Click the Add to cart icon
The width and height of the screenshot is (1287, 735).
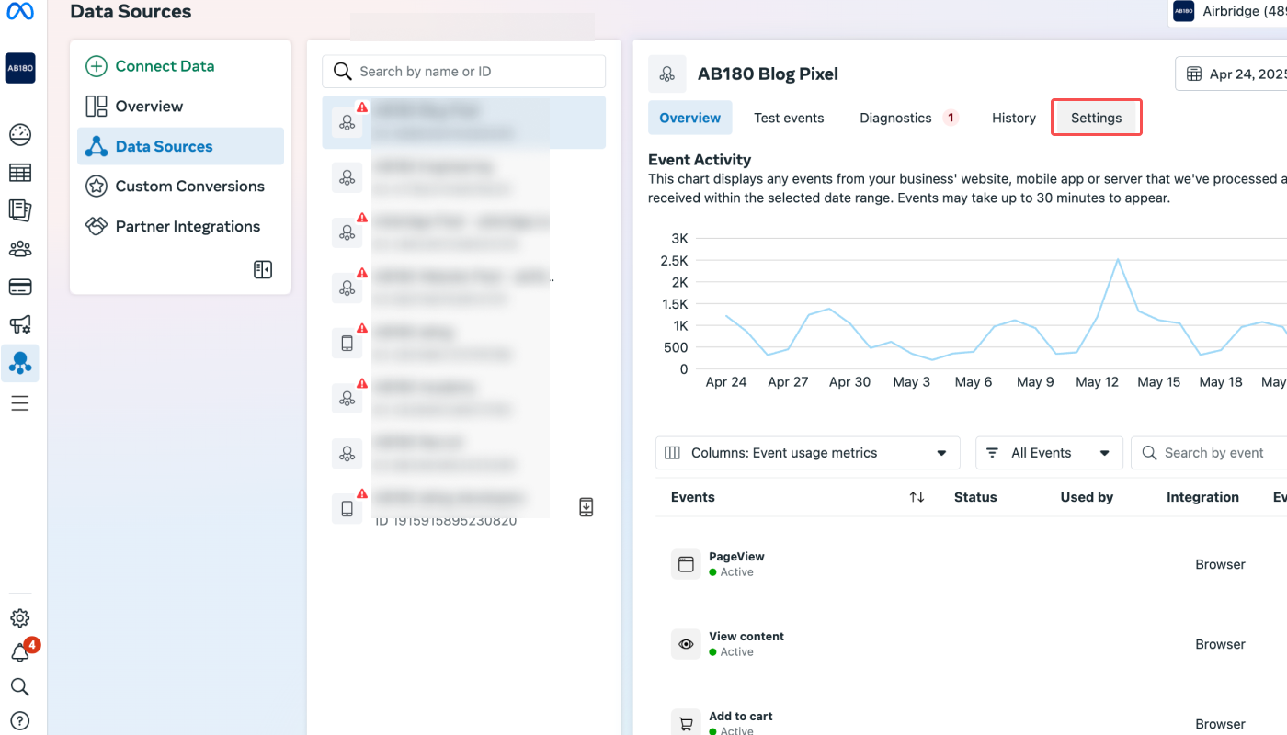pyautogui.click(x=686, y=724)
